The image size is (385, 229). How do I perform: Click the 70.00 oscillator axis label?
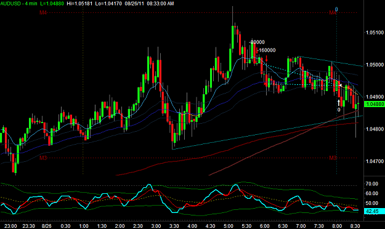(x=371, y=183)
